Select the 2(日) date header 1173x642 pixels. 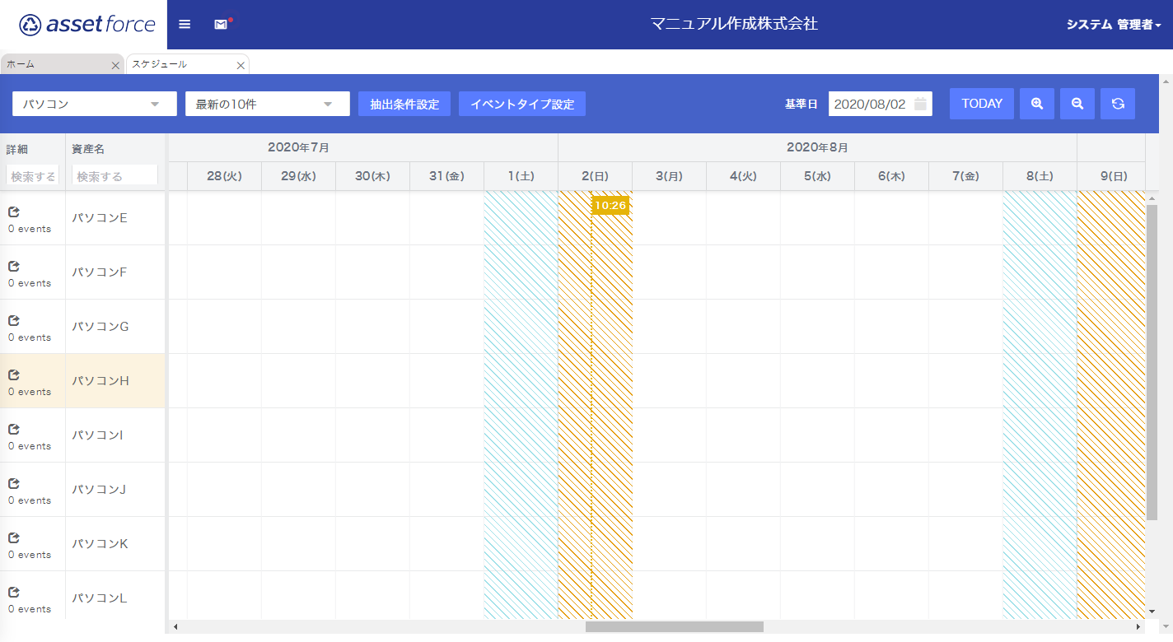pyautogui.click(x=595, y=176)
